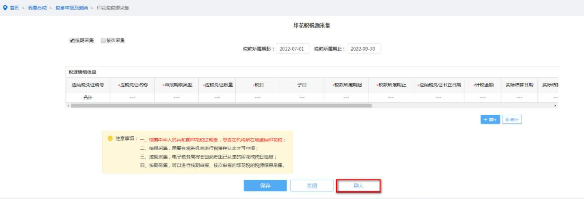Add a row with 增行 button
The width and height of the screenshot is (584, 199).
click(x=490, y=120)
